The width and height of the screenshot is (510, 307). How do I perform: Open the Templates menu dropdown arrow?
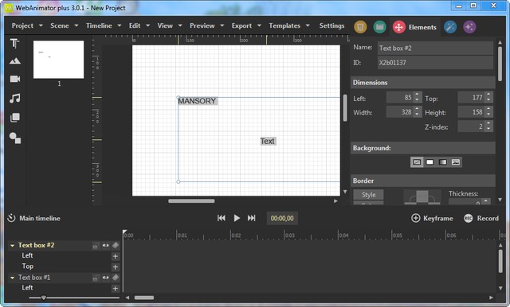[x=308, y=25]
